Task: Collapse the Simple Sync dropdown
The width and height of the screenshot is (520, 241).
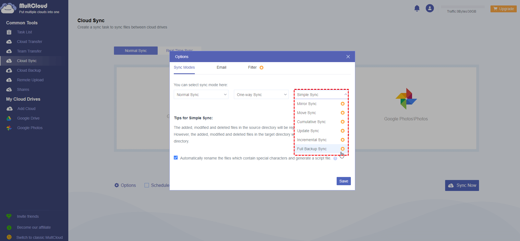Action: point(321,95)
